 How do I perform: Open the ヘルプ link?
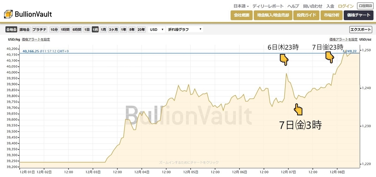[293, 6]
